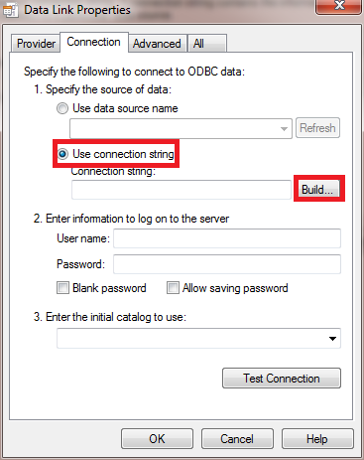The image size is (364, 460).
Task: Confirm with the OK button
Action: (157, 439)
